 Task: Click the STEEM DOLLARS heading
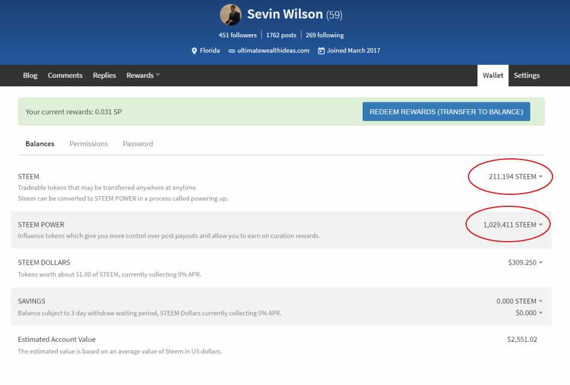pyautogui.click(x=44, y=262)
